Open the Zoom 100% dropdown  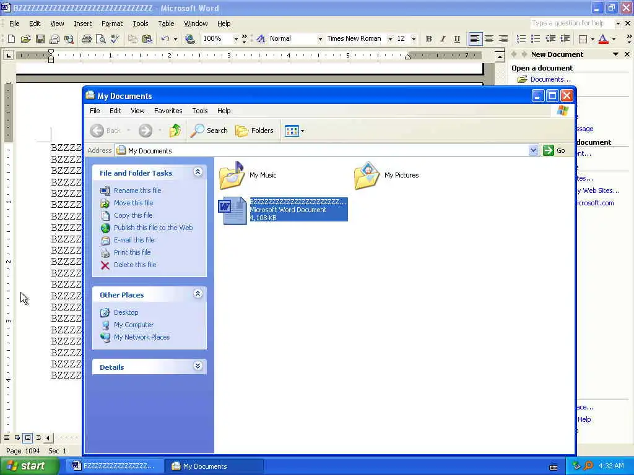[235, 39]
